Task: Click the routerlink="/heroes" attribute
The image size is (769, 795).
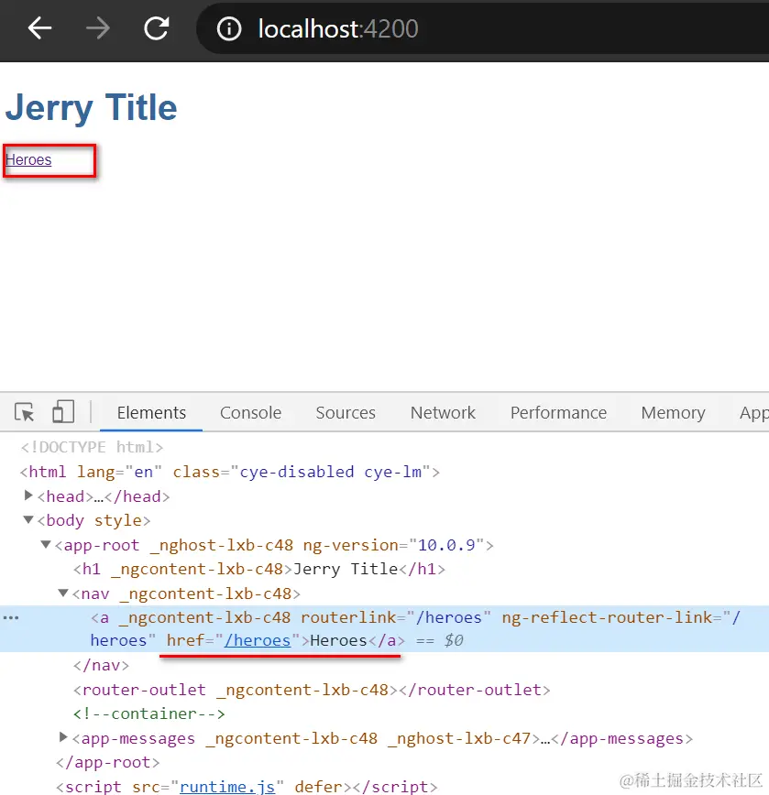Action: [396, 617]
